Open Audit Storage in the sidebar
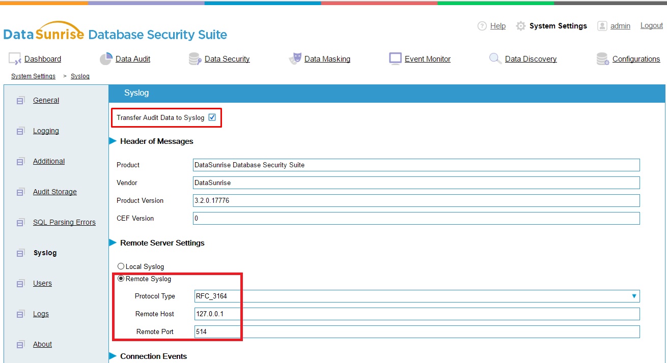 tap(54, 192)
